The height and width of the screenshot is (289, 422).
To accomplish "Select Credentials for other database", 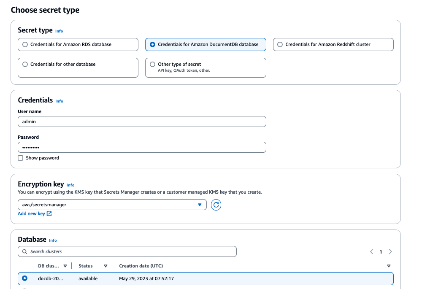I will click(78, 68).
